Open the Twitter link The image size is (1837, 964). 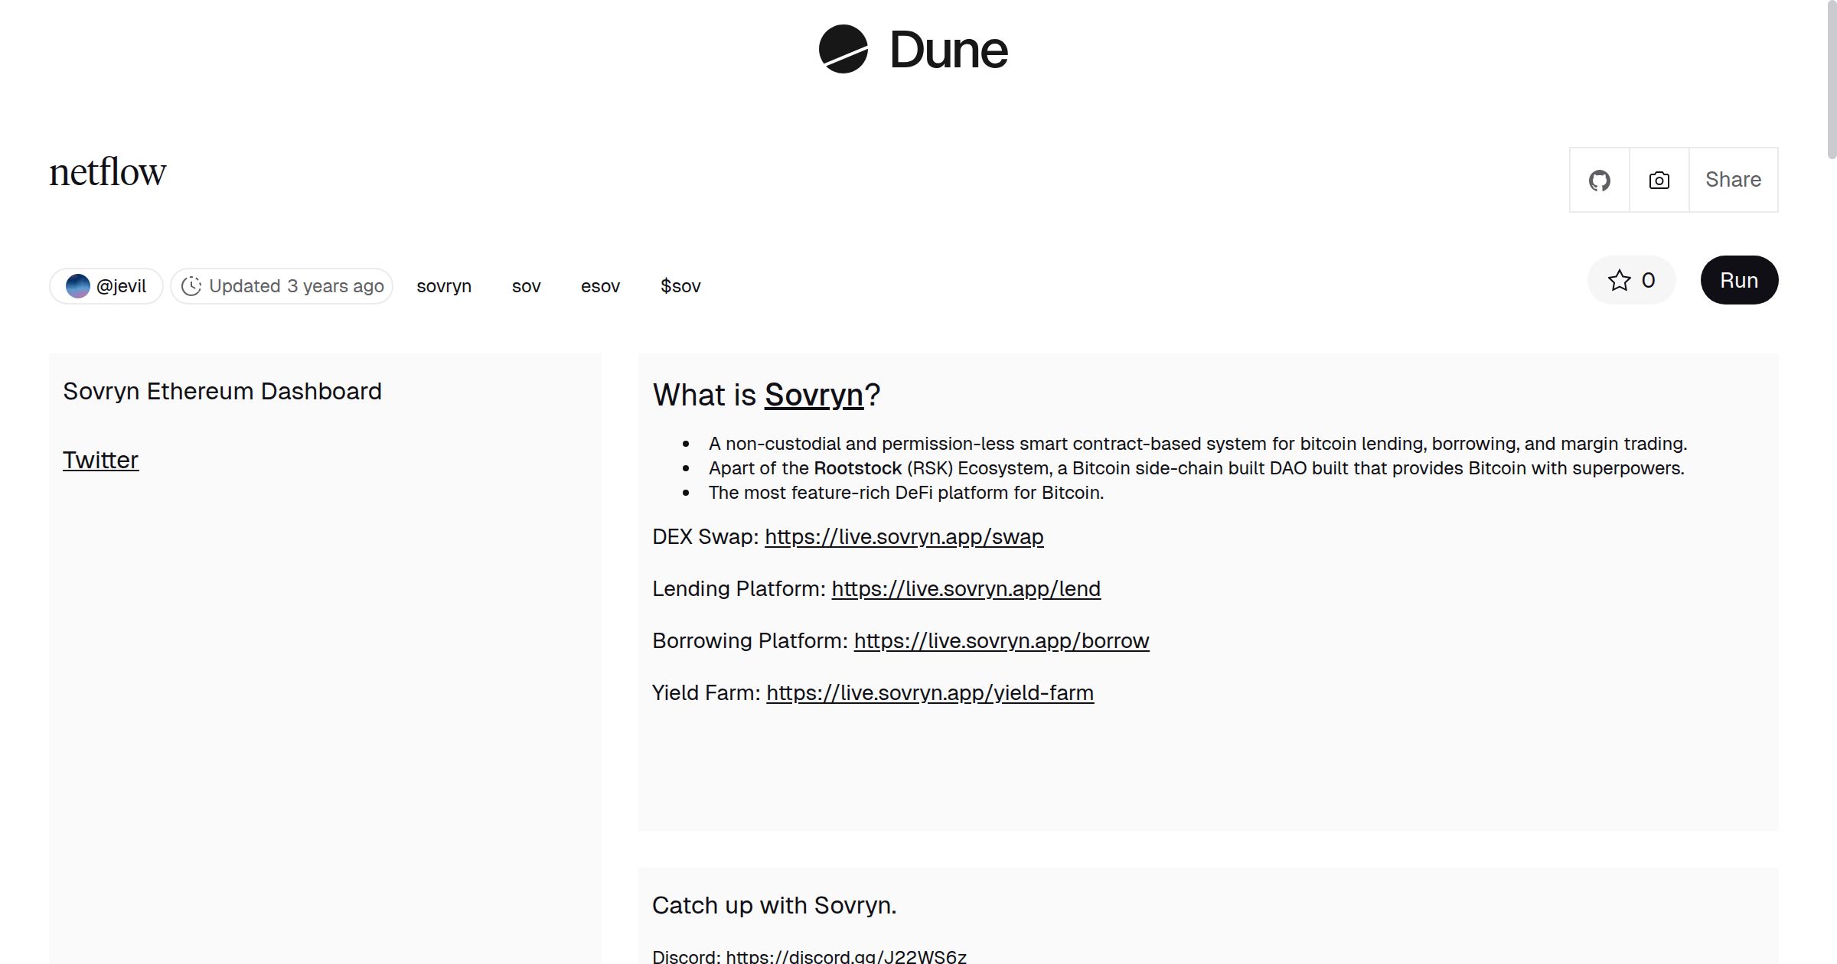100,460
